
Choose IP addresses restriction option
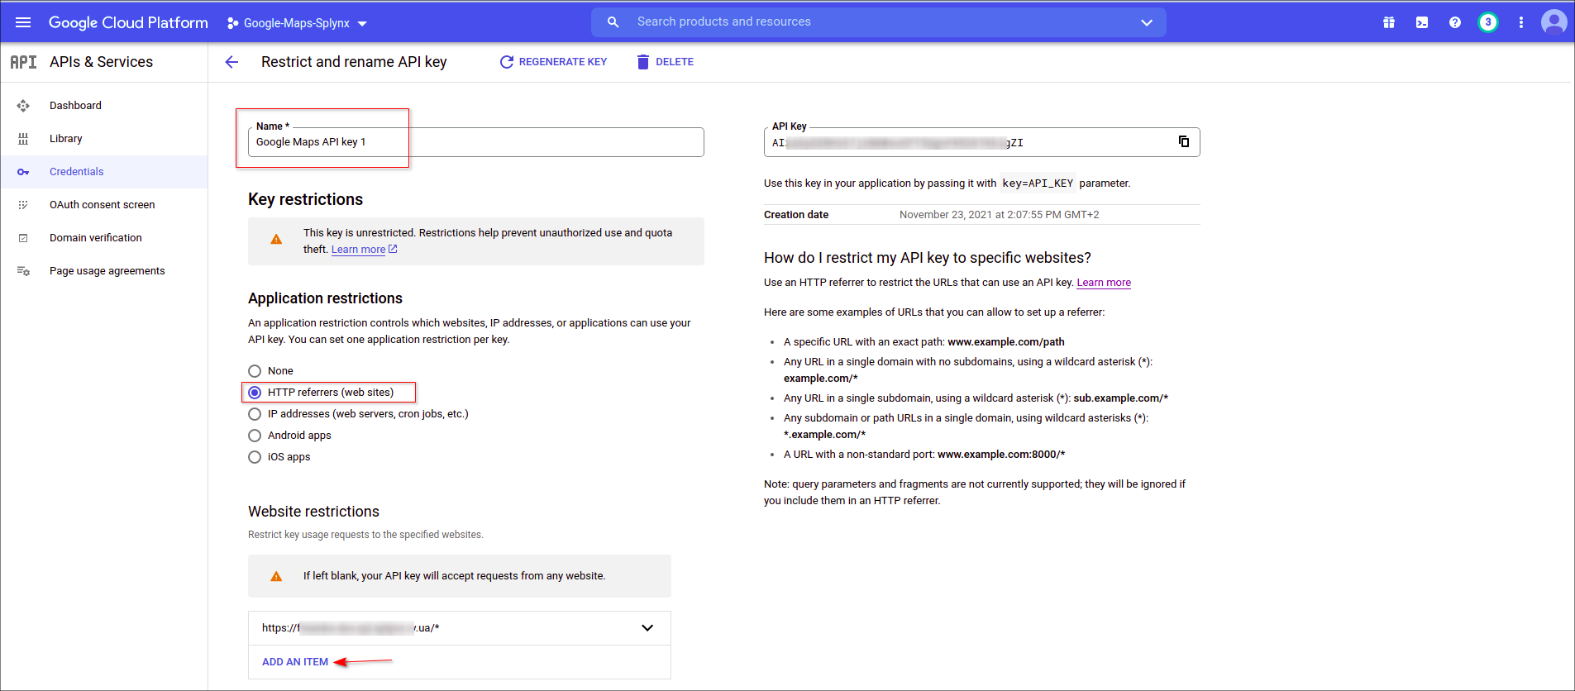click(255, 414)
